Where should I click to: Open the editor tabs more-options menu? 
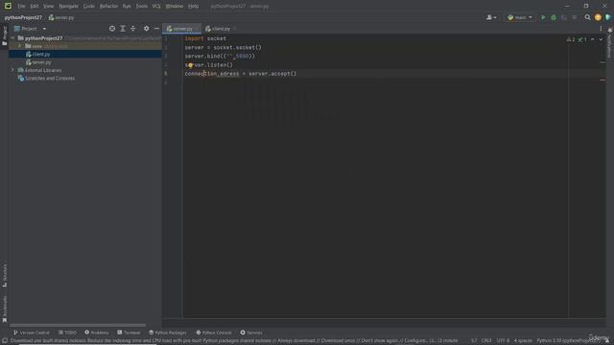pyautogui.click(x=601, y=29)
